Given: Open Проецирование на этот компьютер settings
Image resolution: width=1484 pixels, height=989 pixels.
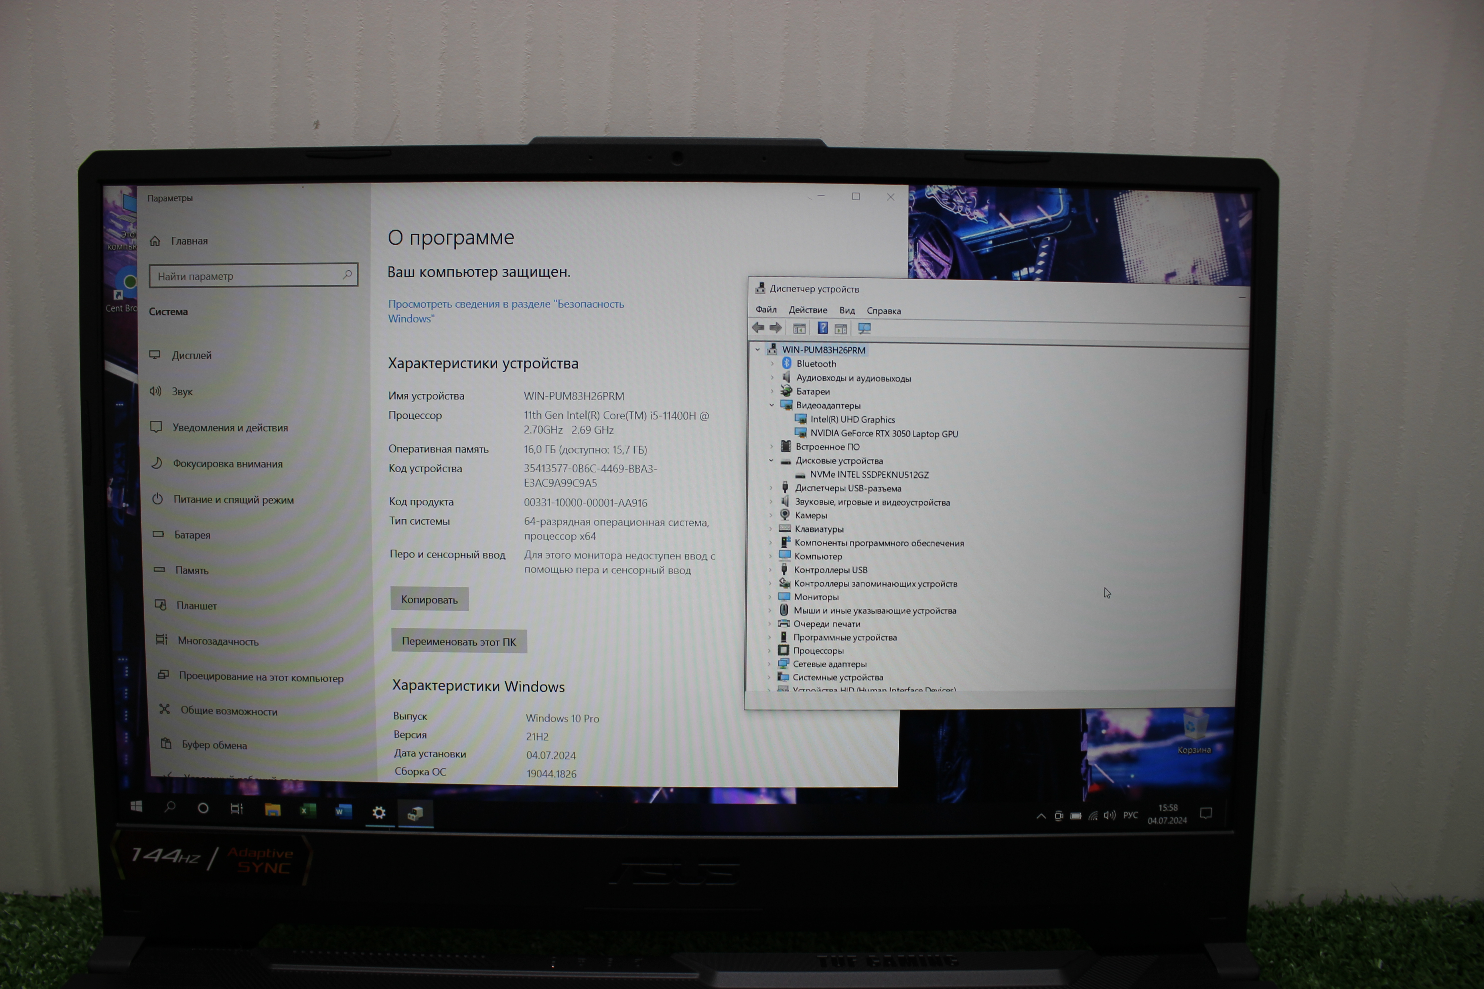Looking at the screenshot, I should tap(250, 677).
